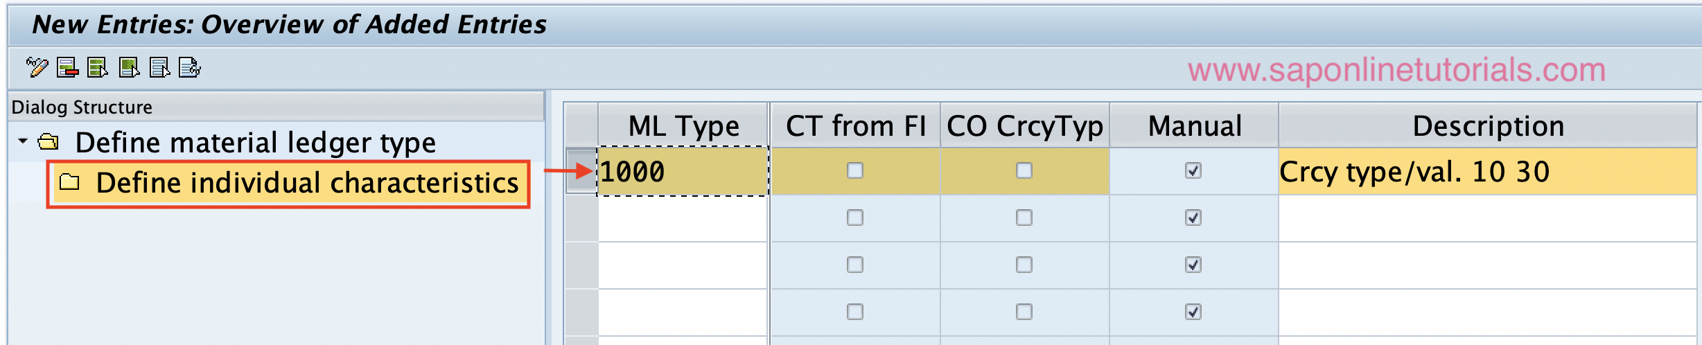Toggle Manual checkbox in second table row
Image resolution: width=1702 pixels, height=345 pixels.
click(x=1193, y=218)
